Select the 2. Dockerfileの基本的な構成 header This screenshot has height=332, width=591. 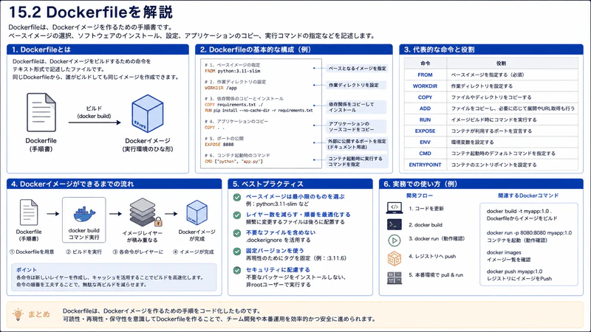[x=294, y=49]
